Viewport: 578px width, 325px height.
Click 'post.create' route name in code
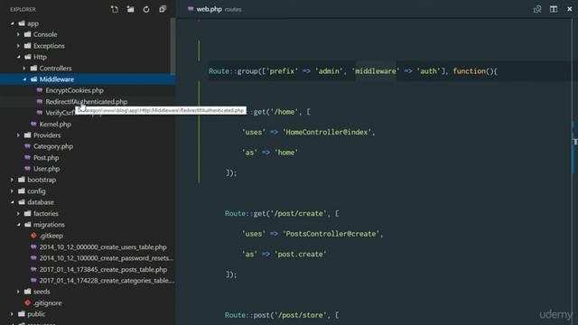[x=301, y=254]
